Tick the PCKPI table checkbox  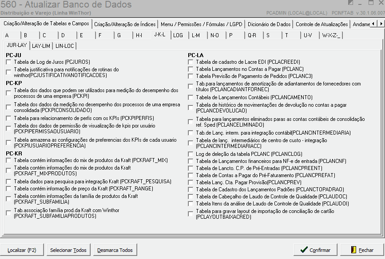(x=8, y=93)
